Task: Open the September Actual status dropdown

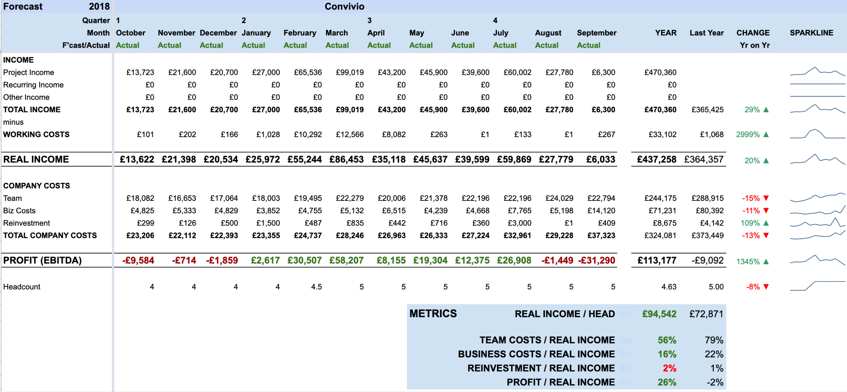Action: click(589, 45)
